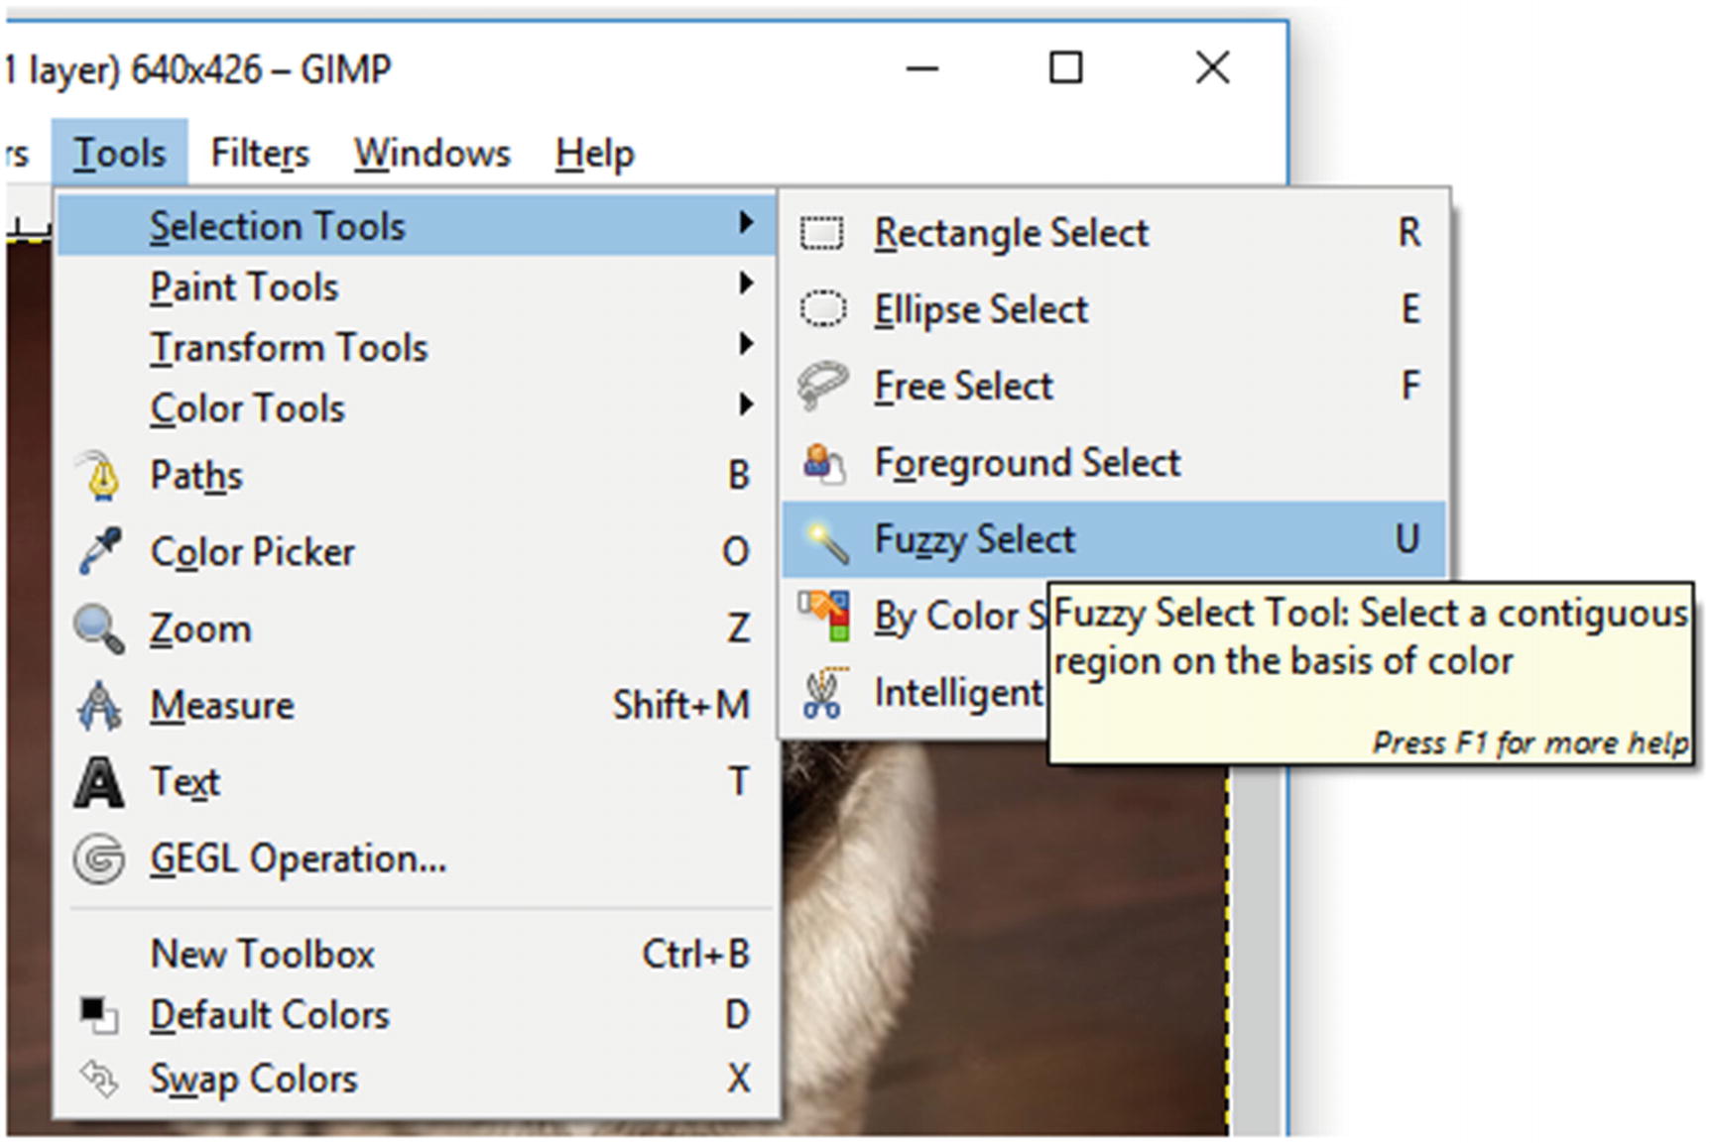Select Intelligent Scissors submenu entry
Image resolution: width=1711 pixels, height=1143 pixels.
(x=916, y=693)
